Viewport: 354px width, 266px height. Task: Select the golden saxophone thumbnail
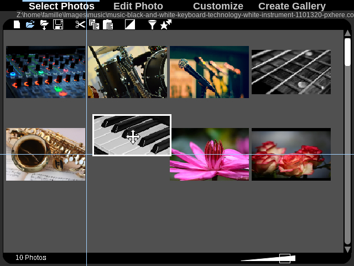(x=45, y=154)
